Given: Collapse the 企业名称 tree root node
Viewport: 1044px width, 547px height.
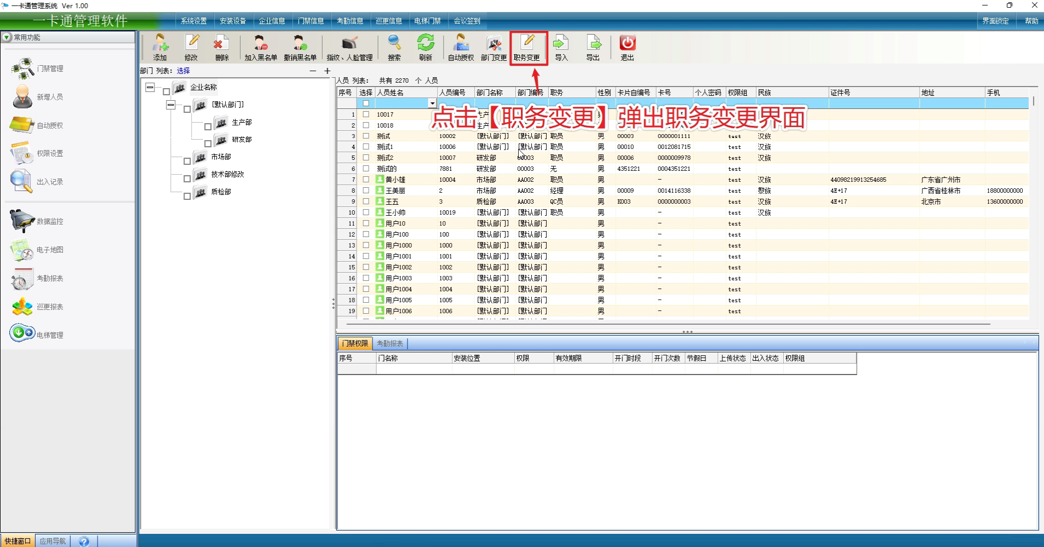Looking at the screenshot, I should click(x=150, y=87).
